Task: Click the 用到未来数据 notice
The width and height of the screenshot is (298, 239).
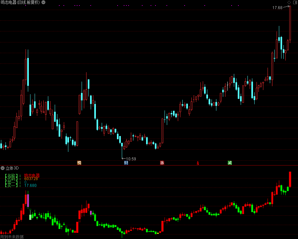Action: tap(12, 237)
